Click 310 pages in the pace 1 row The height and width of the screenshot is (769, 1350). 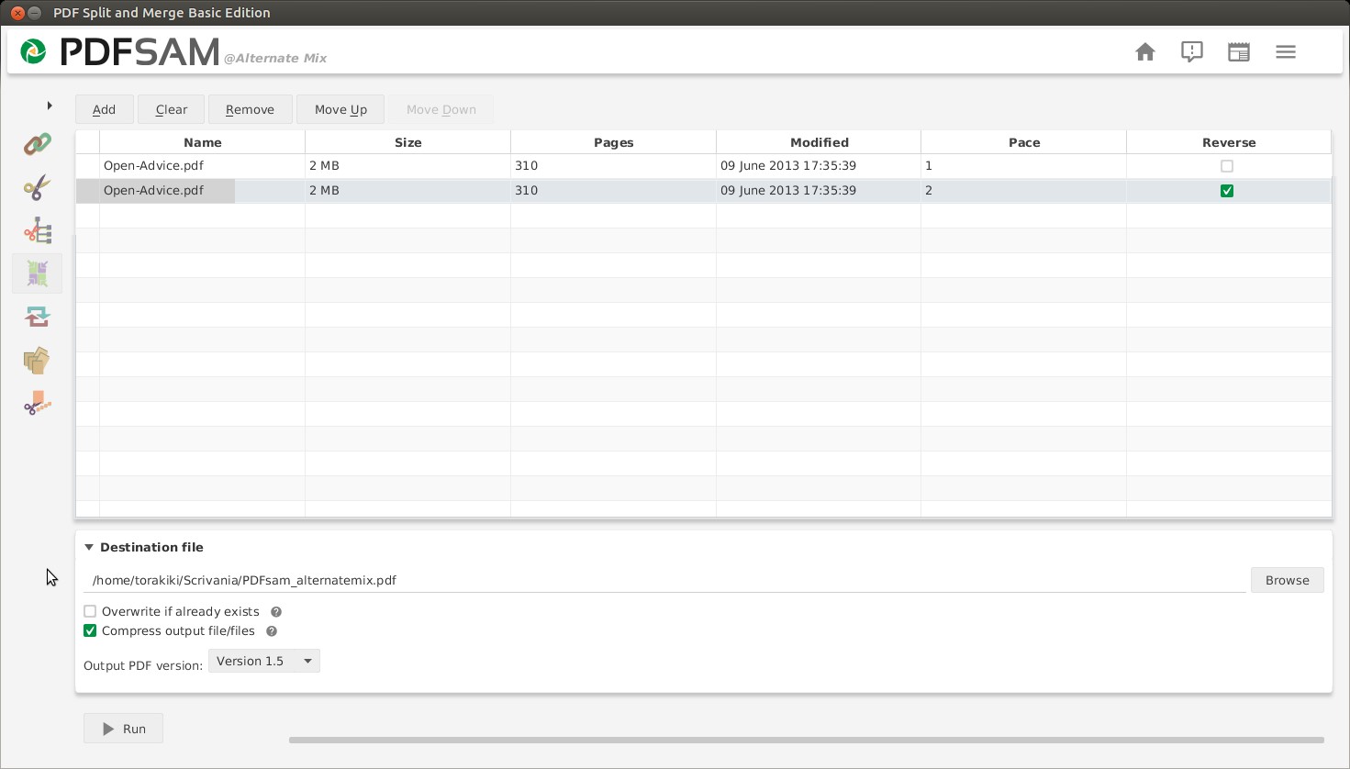click(x=526, y=166)
